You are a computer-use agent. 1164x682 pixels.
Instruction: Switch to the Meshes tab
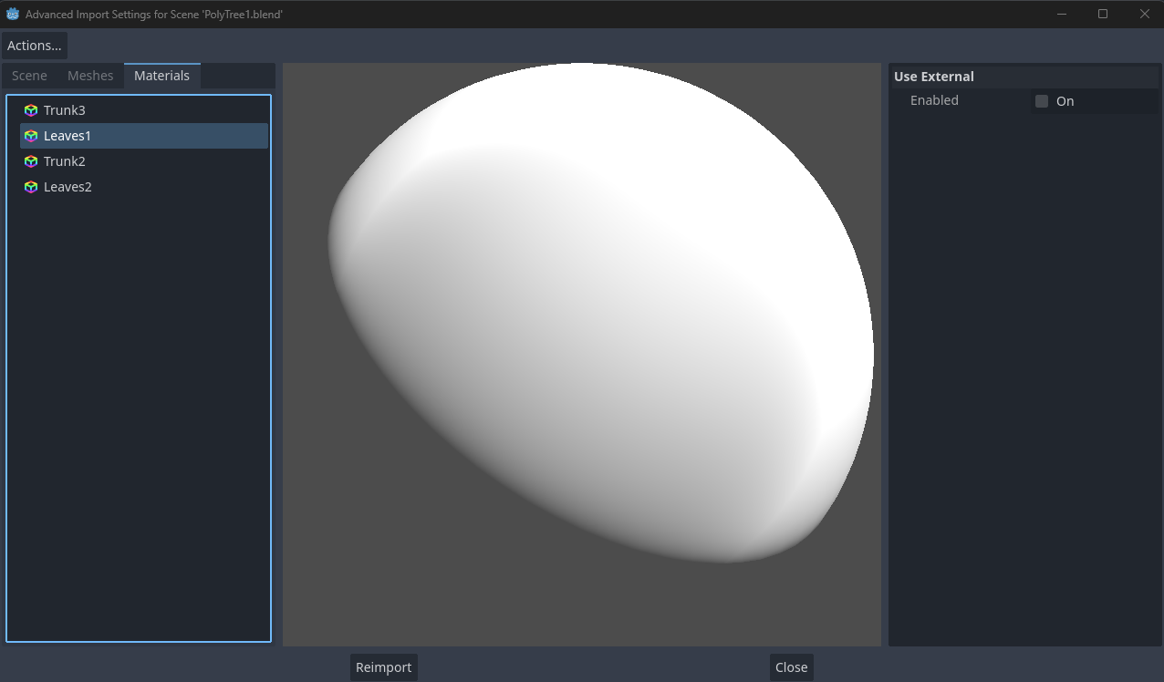(x=90, y=76)
